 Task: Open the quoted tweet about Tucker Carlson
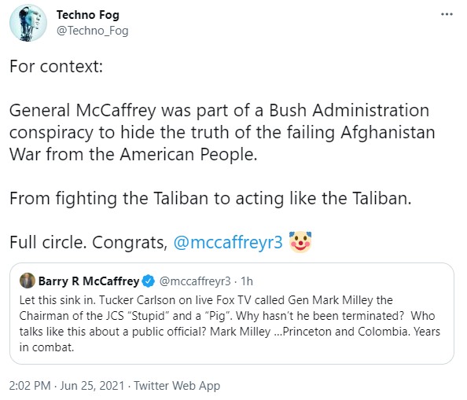232,314
